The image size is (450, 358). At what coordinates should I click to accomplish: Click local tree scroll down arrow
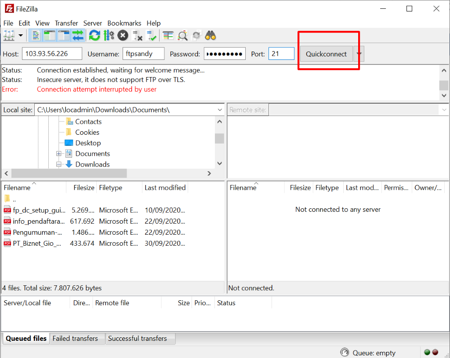click(x=220, y=163)
